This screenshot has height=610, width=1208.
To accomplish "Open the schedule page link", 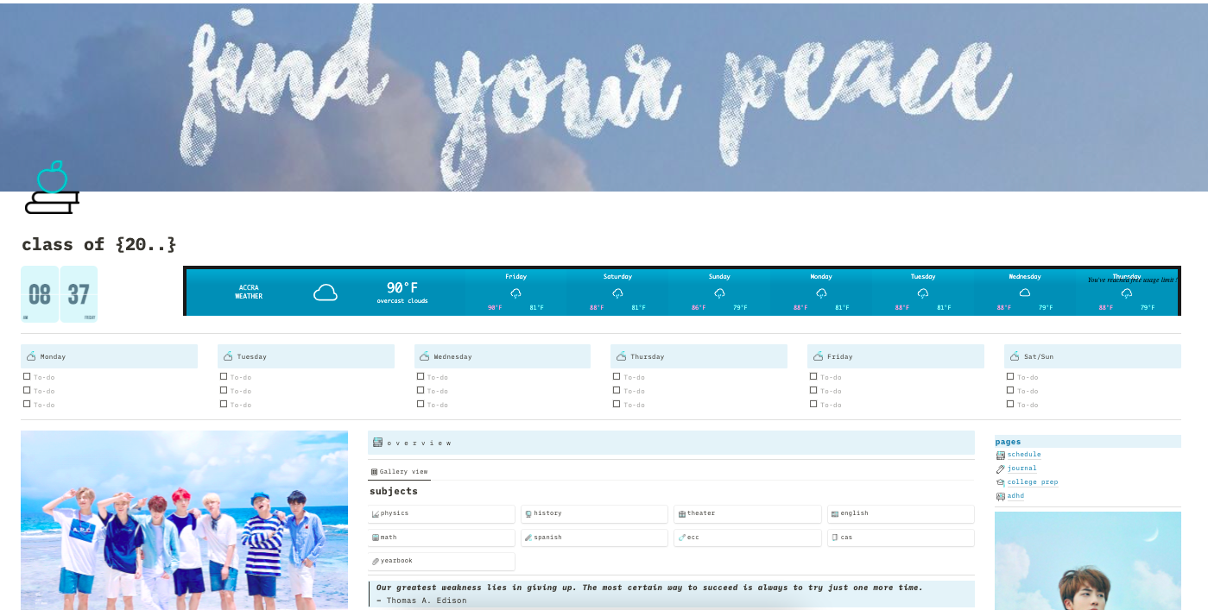I will click(x=1024, y=454).
